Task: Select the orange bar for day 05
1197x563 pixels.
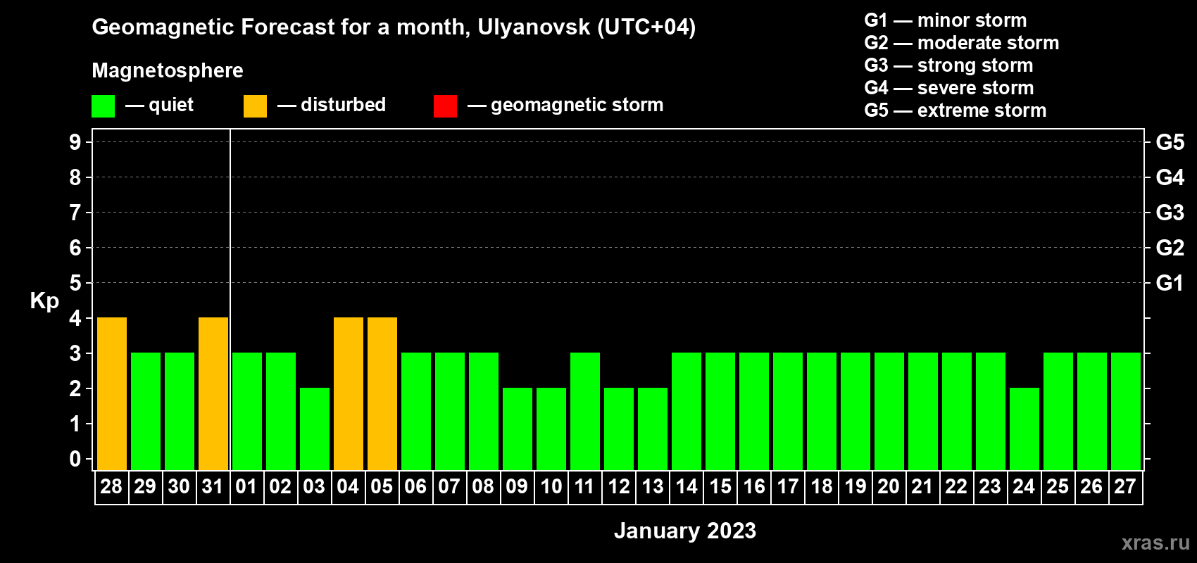Action: pyautogui.click(x=382, y=394)
